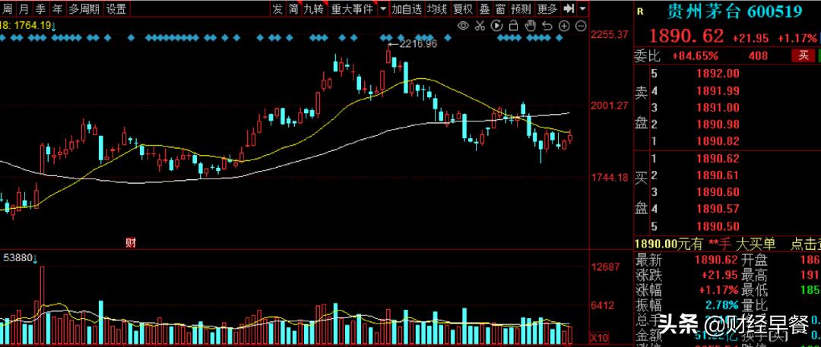Image resolution: width=821 pixels, height=347 pixels.
Task: Click the 振幅 2.78% value
Action: [721, 304]
